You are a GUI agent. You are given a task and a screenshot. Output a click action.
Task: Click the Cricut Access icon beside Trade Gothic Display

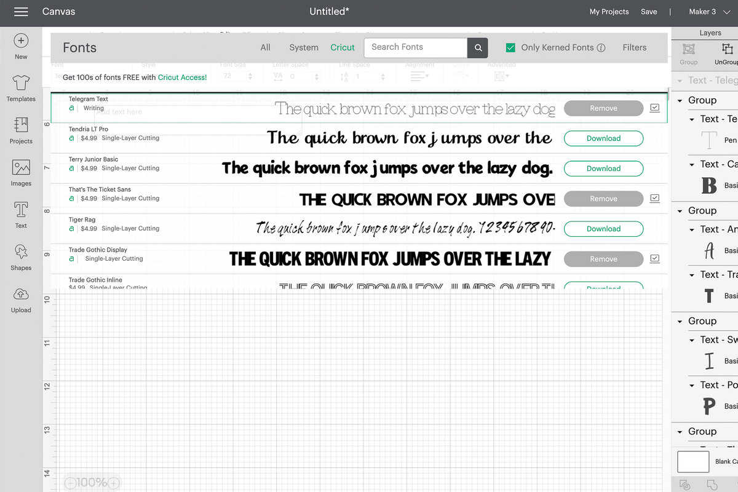click(x=72, y=259)
